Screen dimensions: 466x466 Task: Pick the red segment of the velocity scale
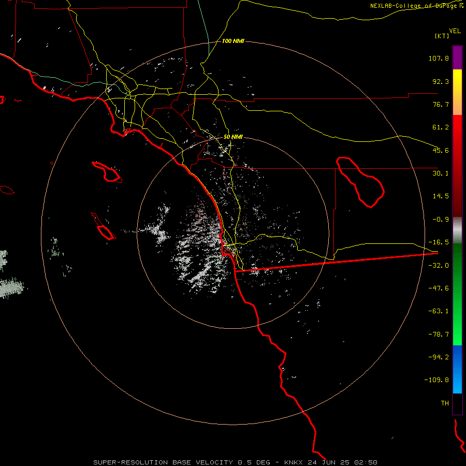[x=457, y=166]
